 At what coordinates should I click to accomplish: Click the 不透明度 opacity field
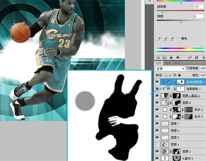point(203,68)
